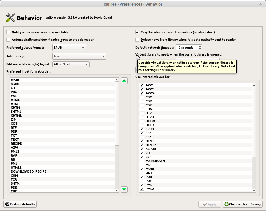Image resolution: width=266 pixels, height=211 pixels.
Task: Click input format list scrollbar down arrow
Action: coord(117,190)
